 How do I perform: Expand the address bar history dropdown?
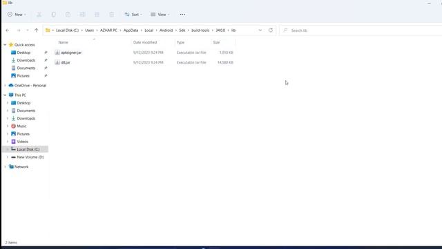pyautogui.click(x=260, y=30)
